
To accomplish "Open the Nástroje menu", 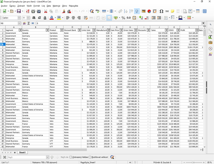I will point(56,6).
